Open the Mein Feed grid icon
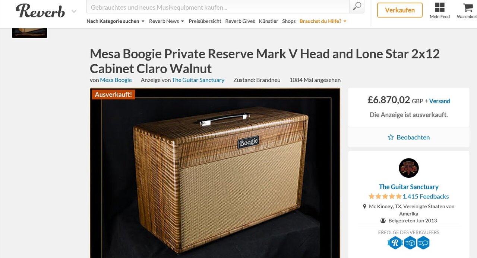This screenshot has height=258, width=477. (x=440, y=7)
